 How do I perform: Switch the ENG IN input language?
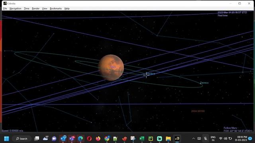click(213, 139)
